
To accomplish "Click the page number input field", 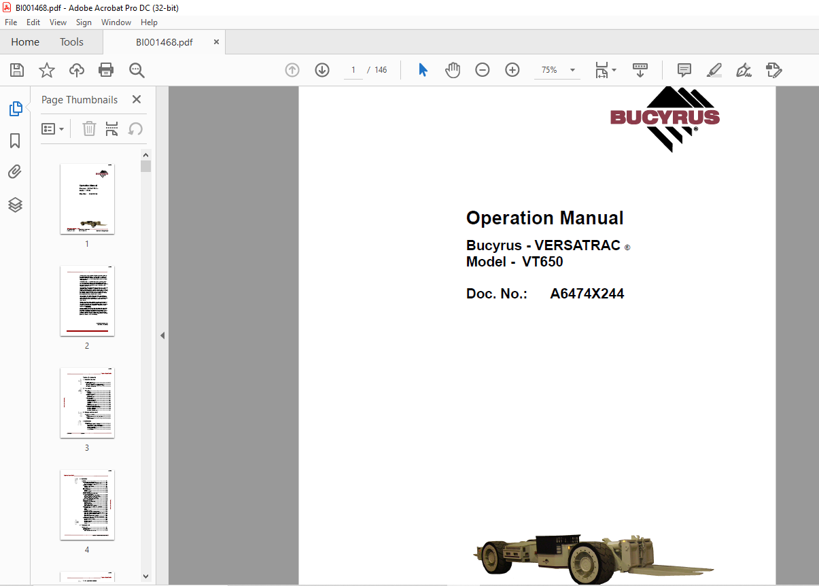I will pyautogui.click(x=353, y=70).
